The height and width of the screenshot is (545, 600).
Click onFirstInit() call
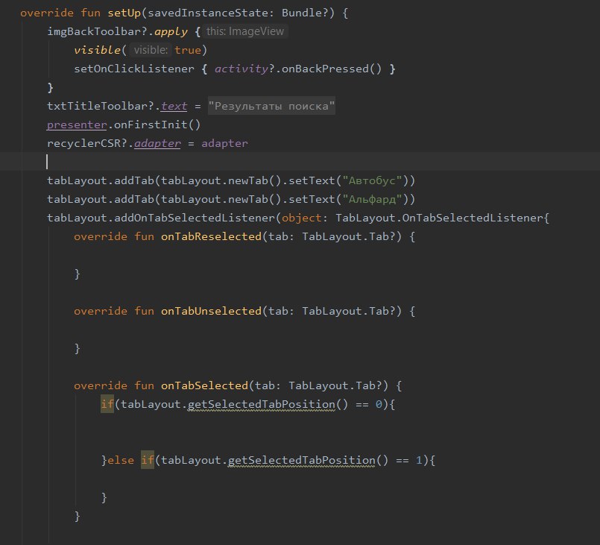click(x=157, y=125)
